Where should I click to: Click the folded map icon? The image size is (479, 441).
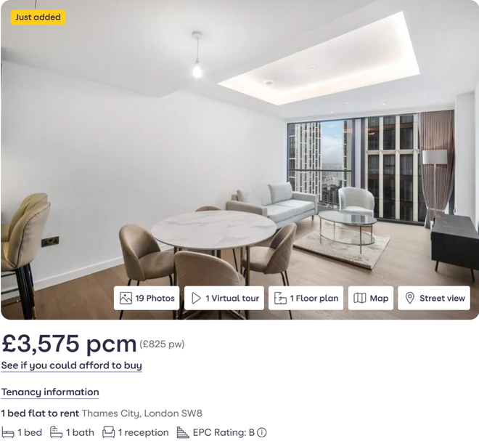pos(359,298)
